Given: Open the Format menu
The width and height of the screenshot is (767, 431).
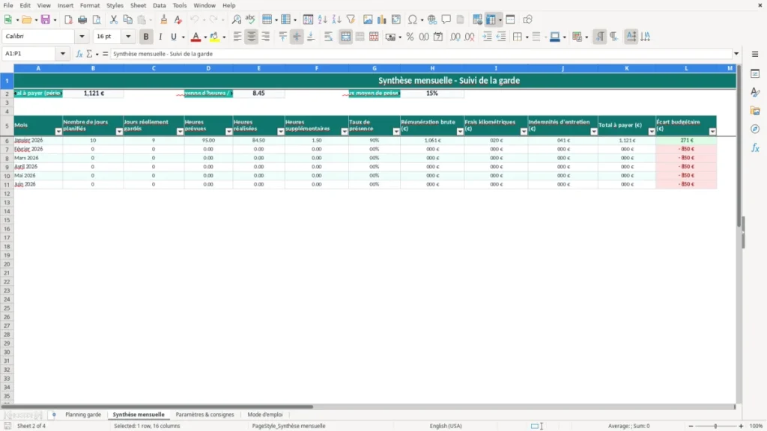Looking at the screenshot, I should [90, 5].
